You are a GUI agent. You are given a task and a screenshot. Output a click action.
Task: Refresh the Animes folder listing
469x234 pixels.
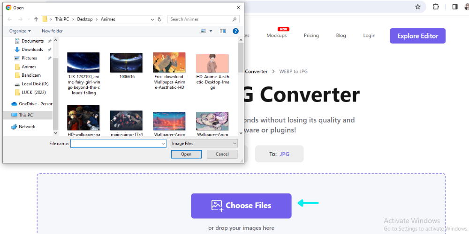[160, 19]
